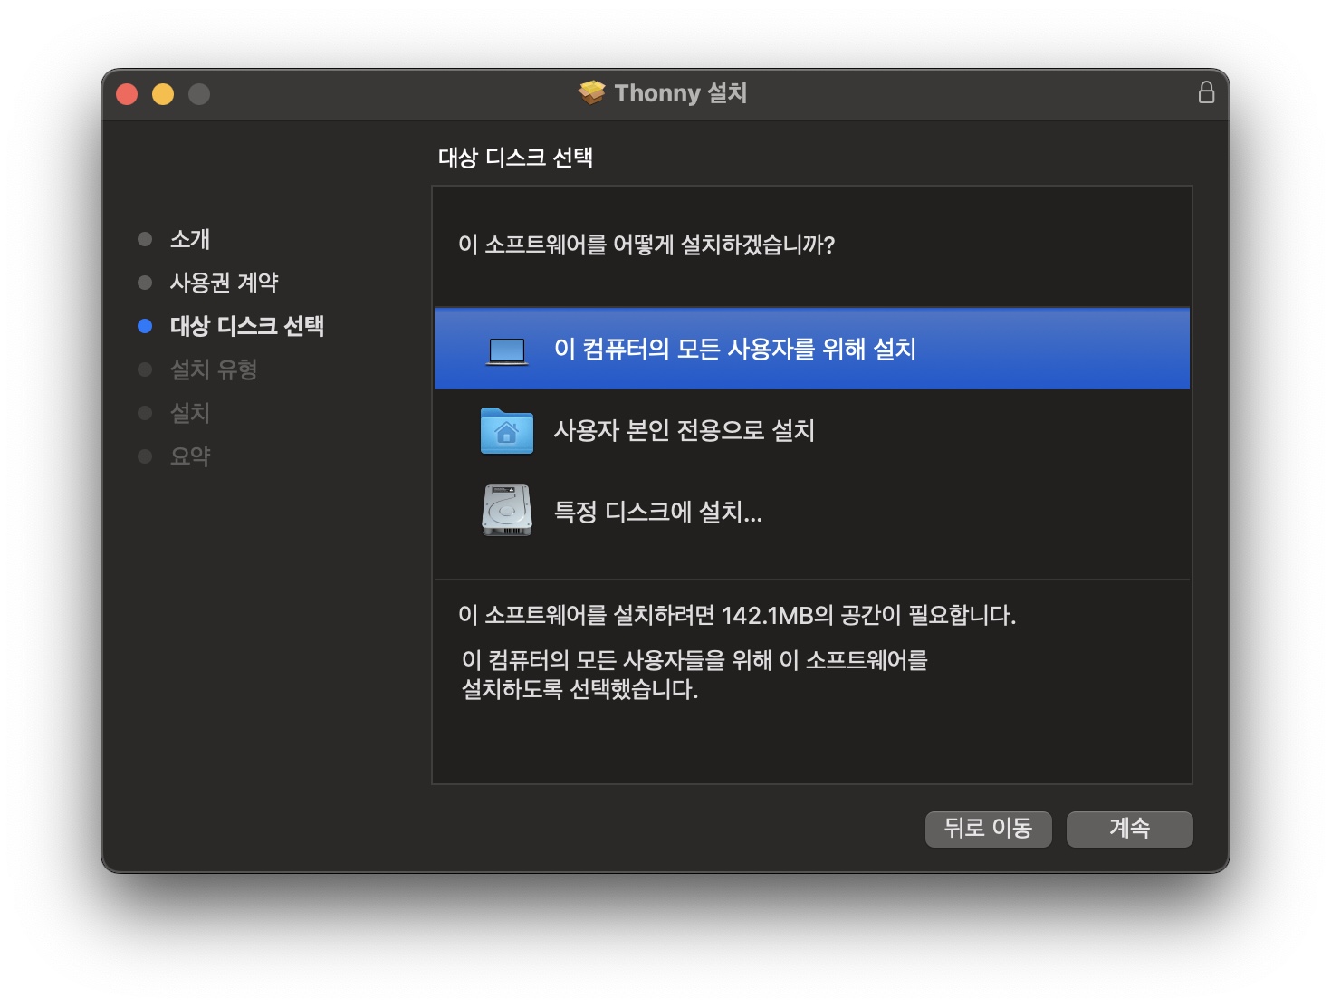Screen dimensions: 1331x1007
Task: Go back with the '뒤로 이동' button
Action: [989, 829]
